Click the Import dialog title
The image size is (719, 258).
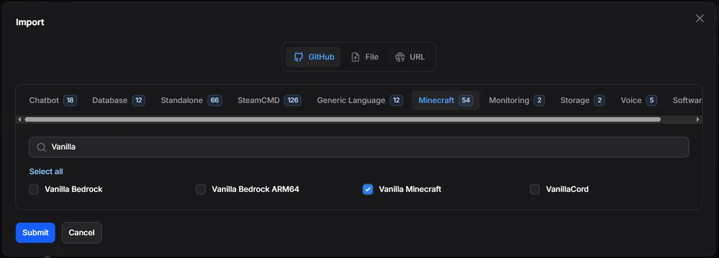click(30, 22)
